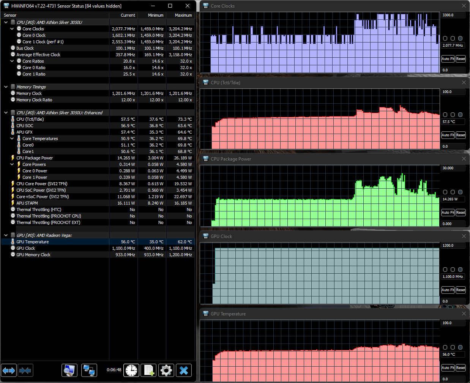Collapse the Core Ratios subtree
This screenshot has width=470, height=383.
[12, 61]
